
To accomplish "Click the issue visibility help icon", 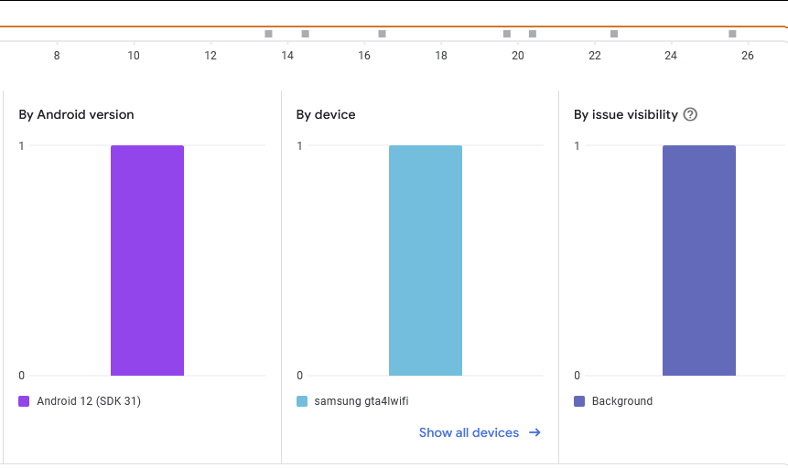I will pyautogui.click(x=691, y=114).
